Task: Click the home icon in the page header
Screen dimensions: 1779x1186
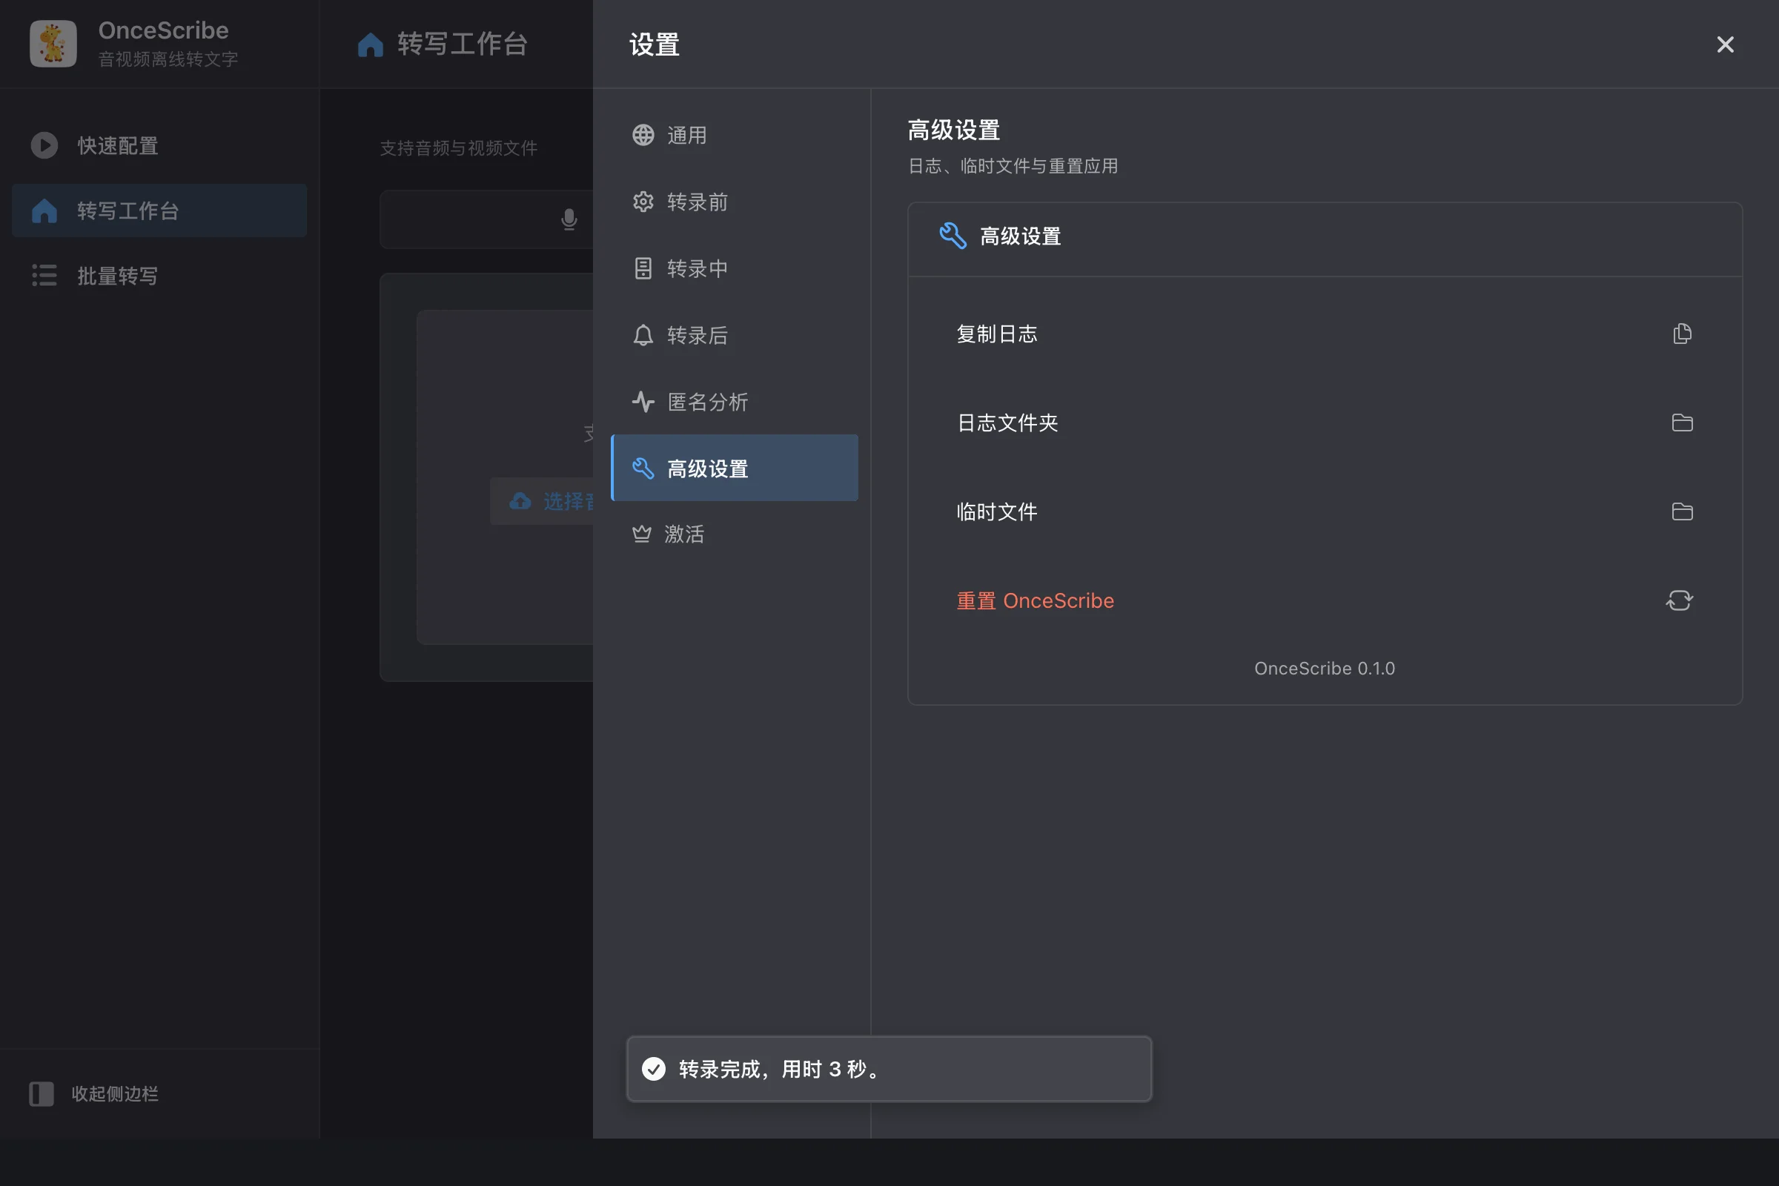Action: click(x=370, y=44)
